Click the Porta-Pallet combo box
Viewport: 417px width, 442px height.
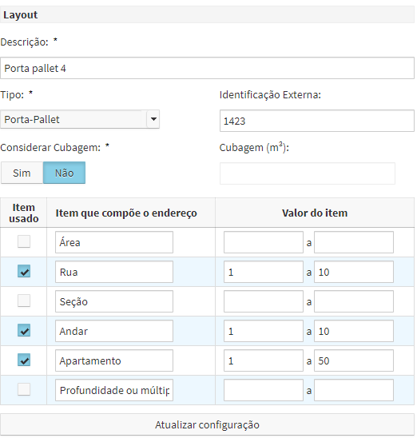80,119
